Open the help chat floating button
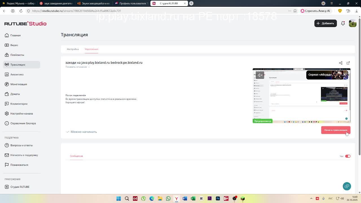Image resolution: width=361 pixels, height=203 pixels. [347, 186]
